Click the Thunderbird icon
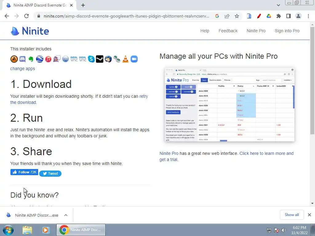The width and height of the screenshot is (315, 236). point(108,59)
